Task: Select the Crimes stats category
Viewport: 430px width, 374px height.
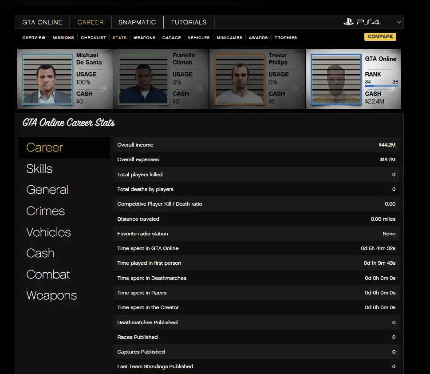Action: pos(46,211)
